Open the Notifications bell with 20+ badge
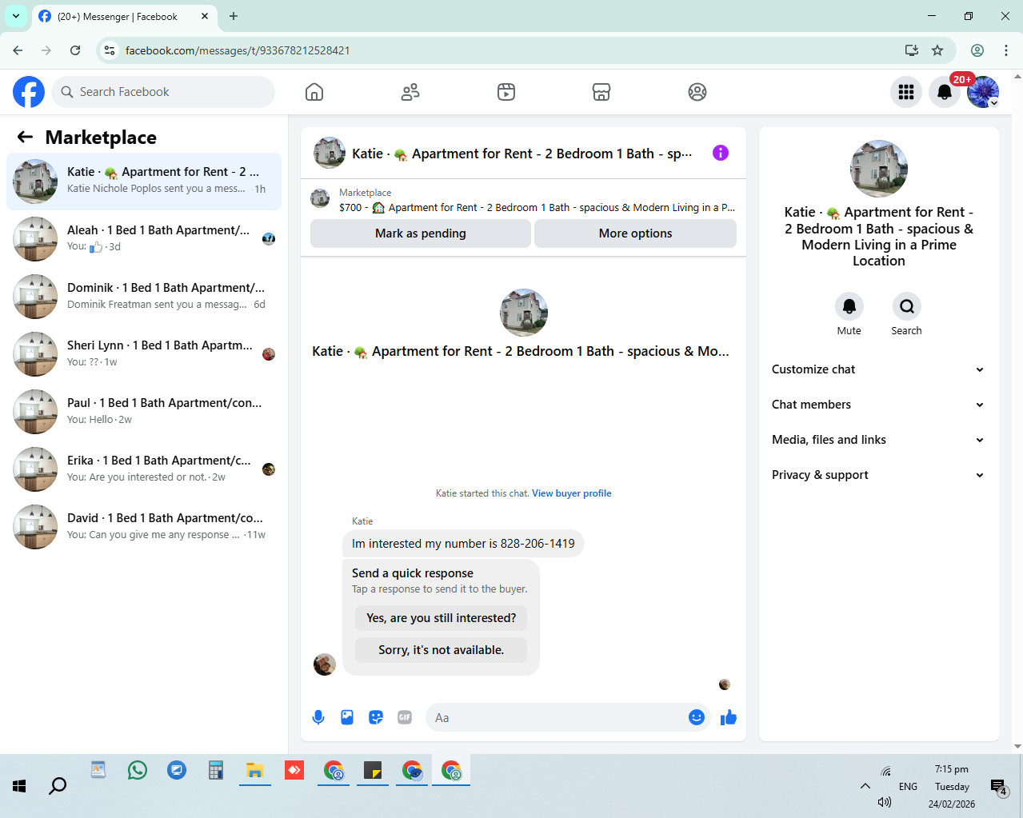 click(x=945, y=92)
